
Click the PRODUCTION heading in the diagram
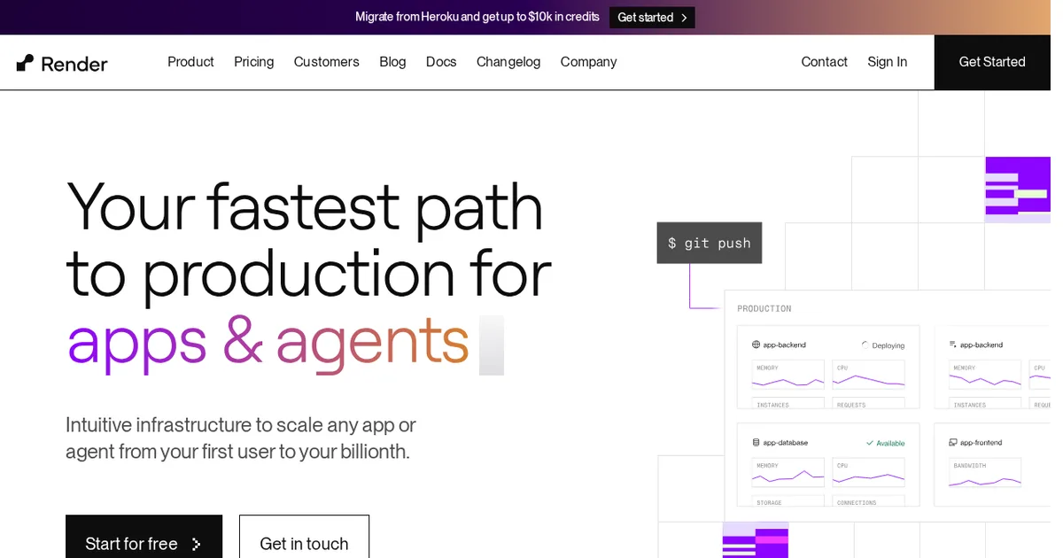click(764, 308)
